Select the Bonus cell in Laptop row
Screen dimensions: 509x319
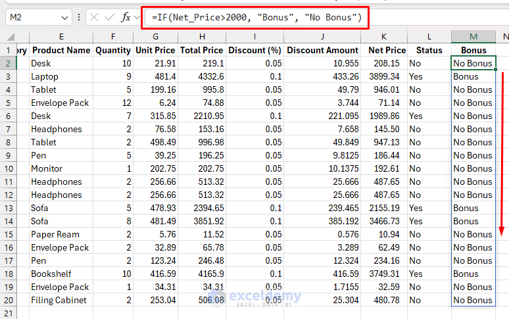[473, 76]
